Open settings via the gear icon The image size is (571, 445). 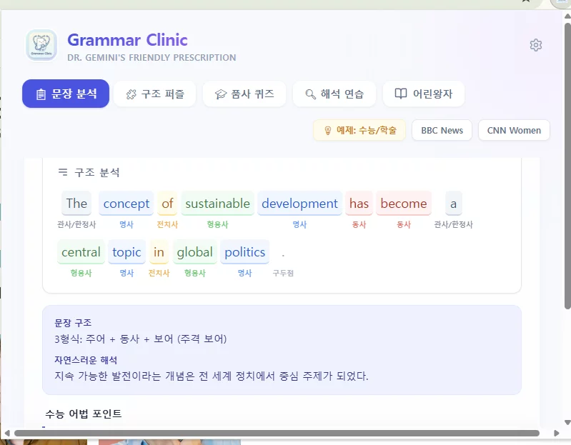[536, 45]
